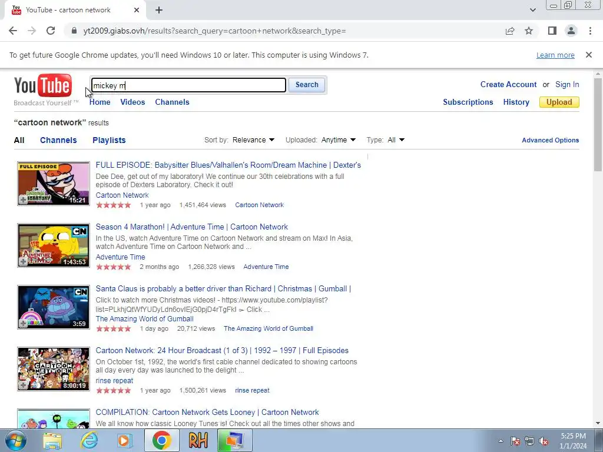Open Windows Explorer from the taskbar

(x=52, y=440)
